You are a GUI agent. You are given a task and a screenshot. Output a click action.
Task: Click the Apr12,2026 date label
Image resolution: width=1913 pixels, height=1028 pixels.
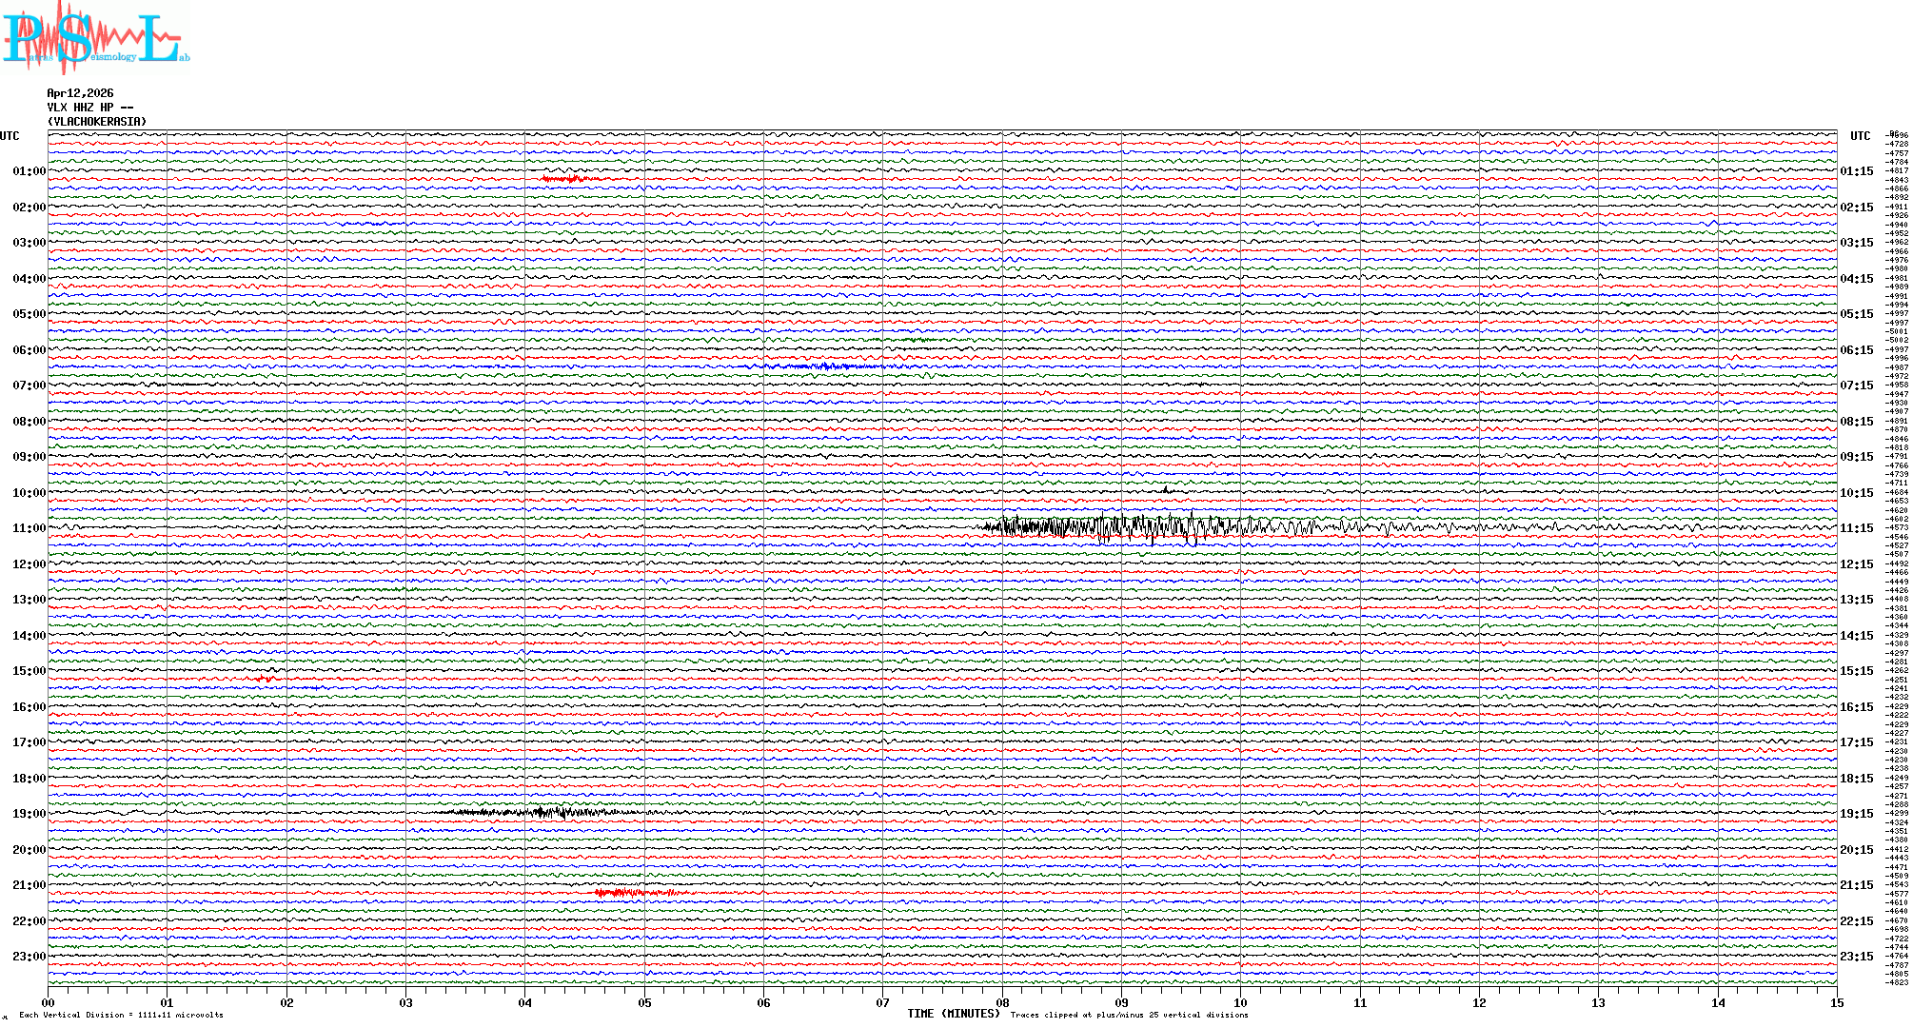pos(80,93)
